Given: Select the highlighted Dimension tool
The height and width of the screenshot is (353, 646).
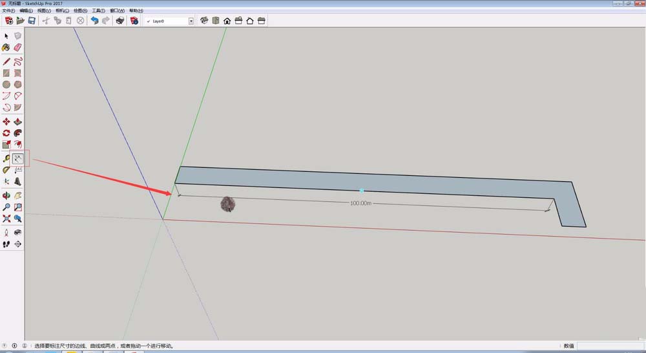Looking at the screenshot, I should coord(18,158).
